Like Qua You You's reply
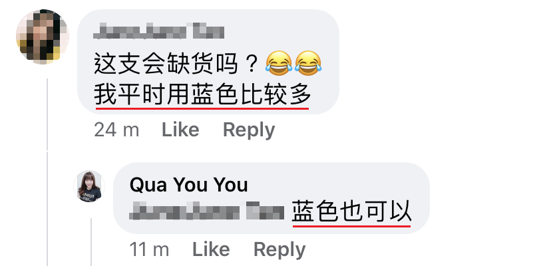This screenshot has height=266, width=551. [211, 250]
